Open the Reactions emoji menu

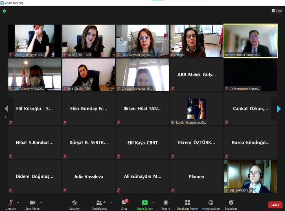point(231,203)
